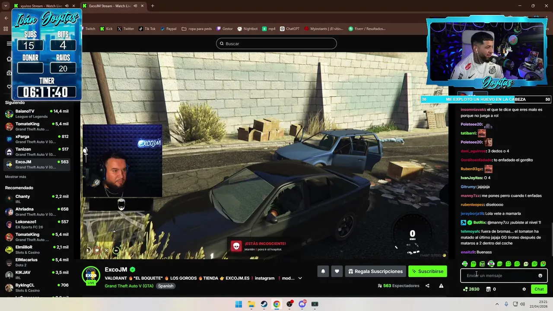Open the Nightbot bookmark
Screen dimensions: 553x311
coord(248,29)
